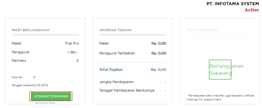Image resolution: width=262 pixels, height=108 pixels.
Task: Open the Bandingkan Paket link
Action: (x=45, y=103)
